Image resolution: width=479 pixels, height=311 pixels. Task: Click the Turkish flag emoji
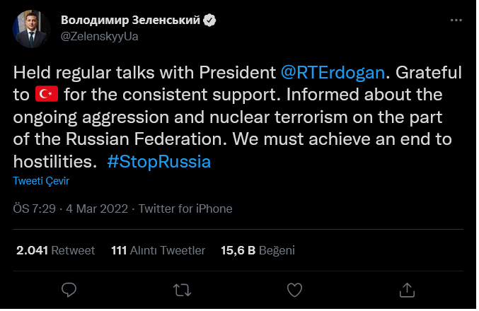tap(45, 95)
